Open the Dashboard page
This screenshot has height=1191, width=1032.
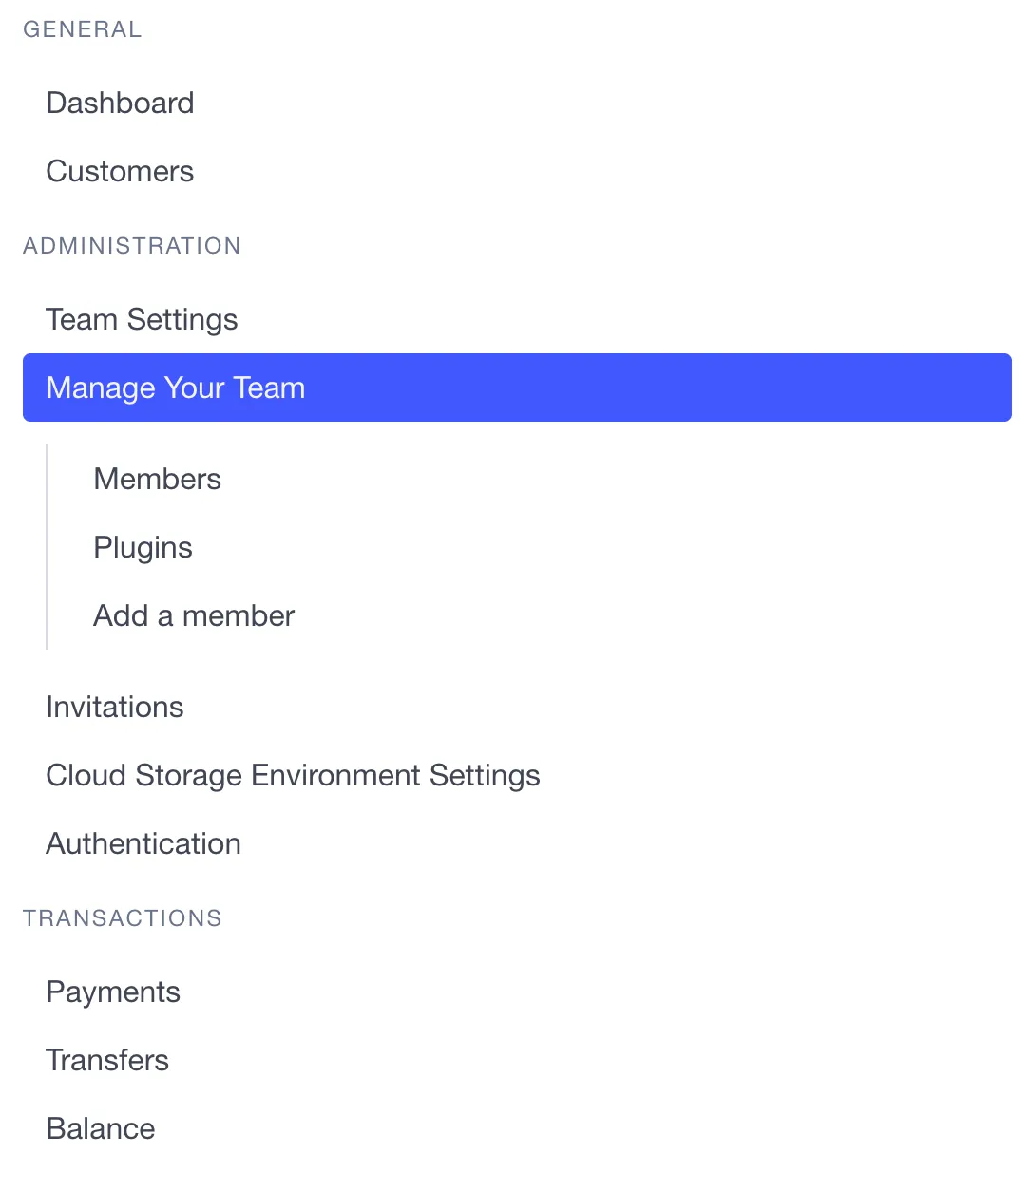(x=120, y=103)
